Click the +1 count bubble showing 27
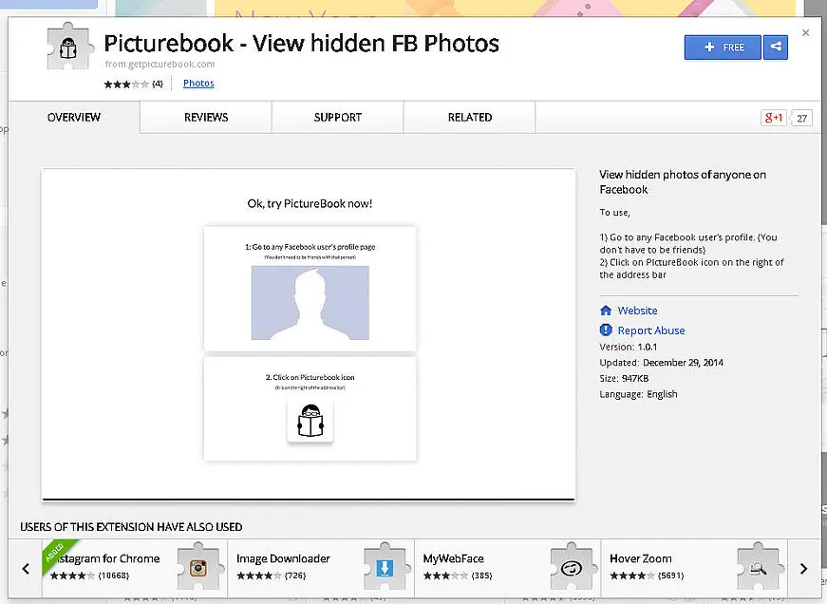This screenshot has height=604, width=827. click(x=801, y=118)
